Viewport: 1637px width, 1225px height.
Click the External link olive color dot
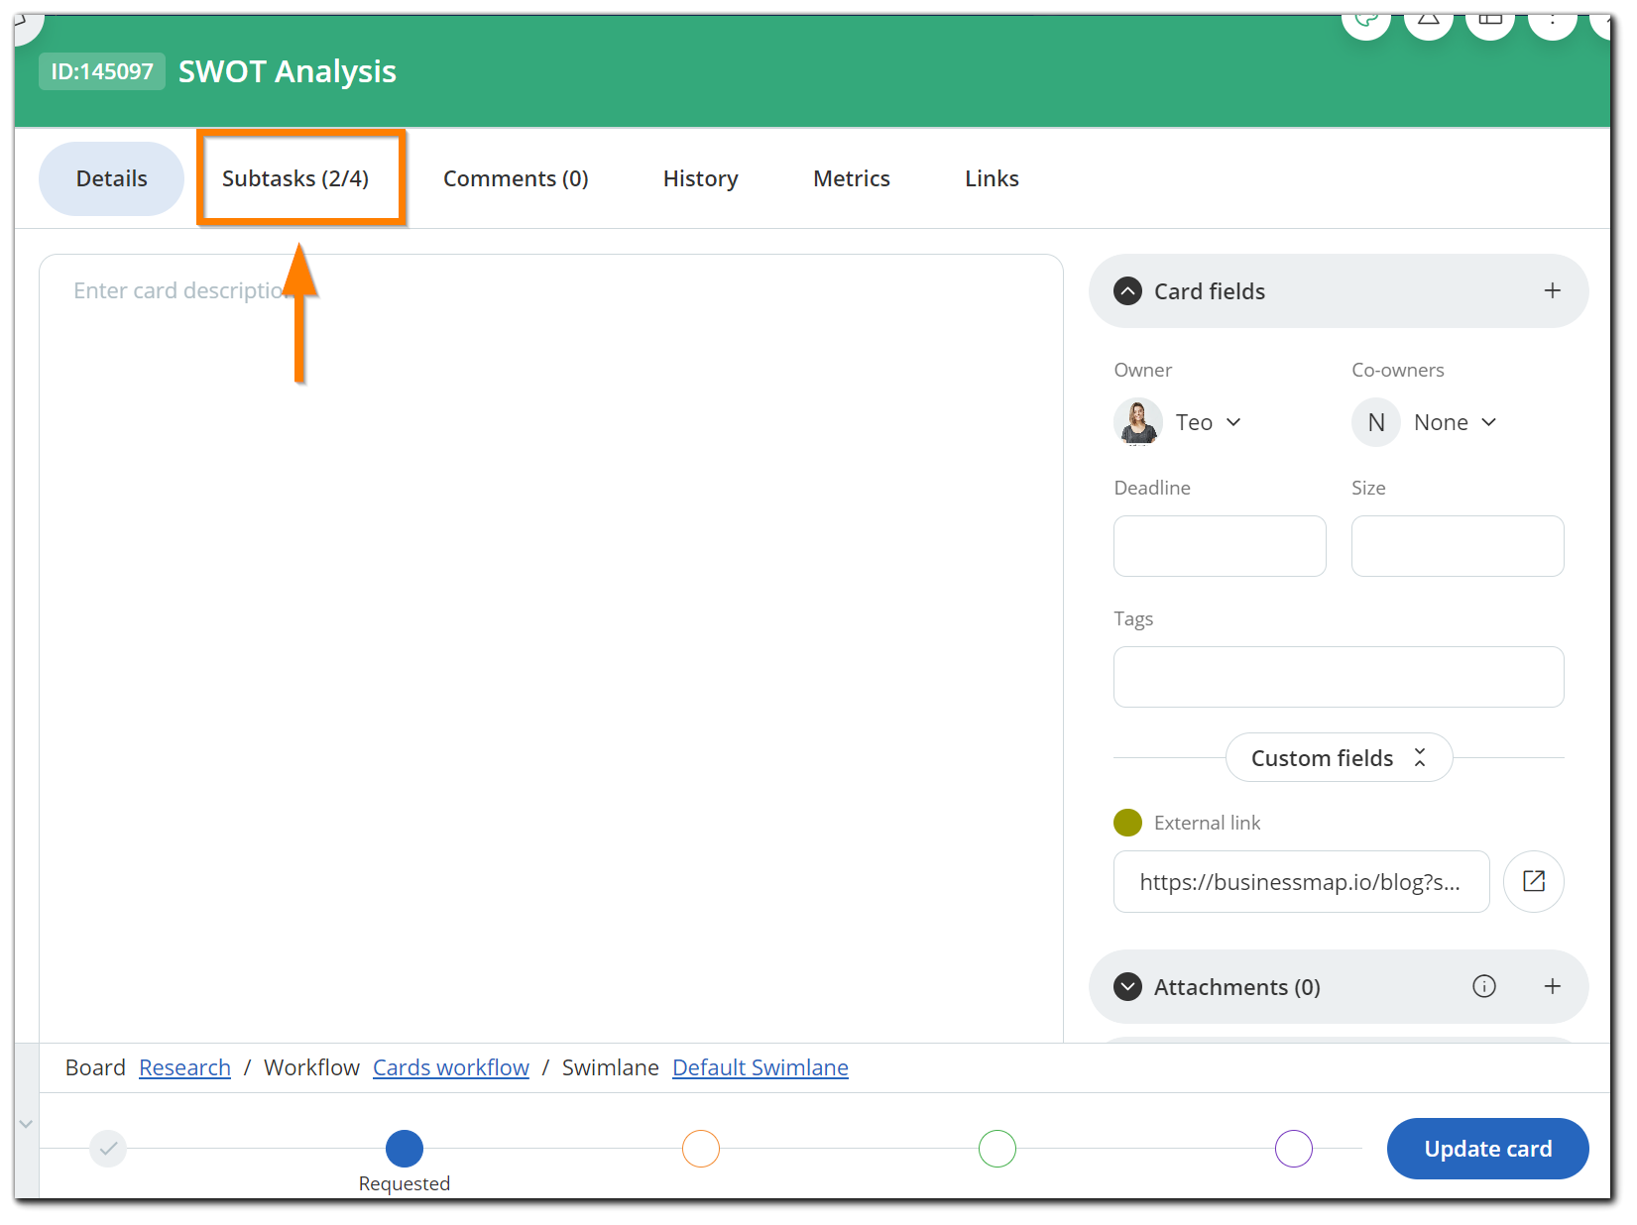(x=1127, y=823)
